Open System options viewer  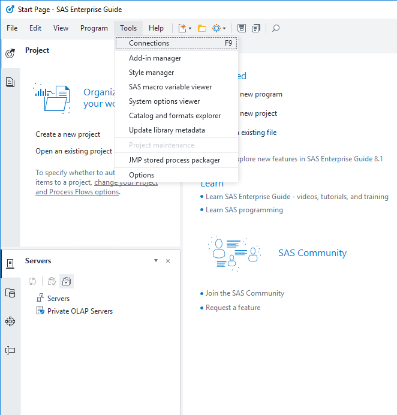176,101
